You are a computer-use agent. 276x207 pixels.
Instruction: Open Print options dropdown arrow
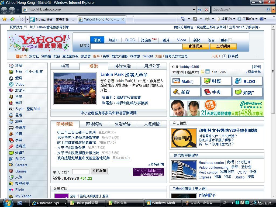[213, 19]
